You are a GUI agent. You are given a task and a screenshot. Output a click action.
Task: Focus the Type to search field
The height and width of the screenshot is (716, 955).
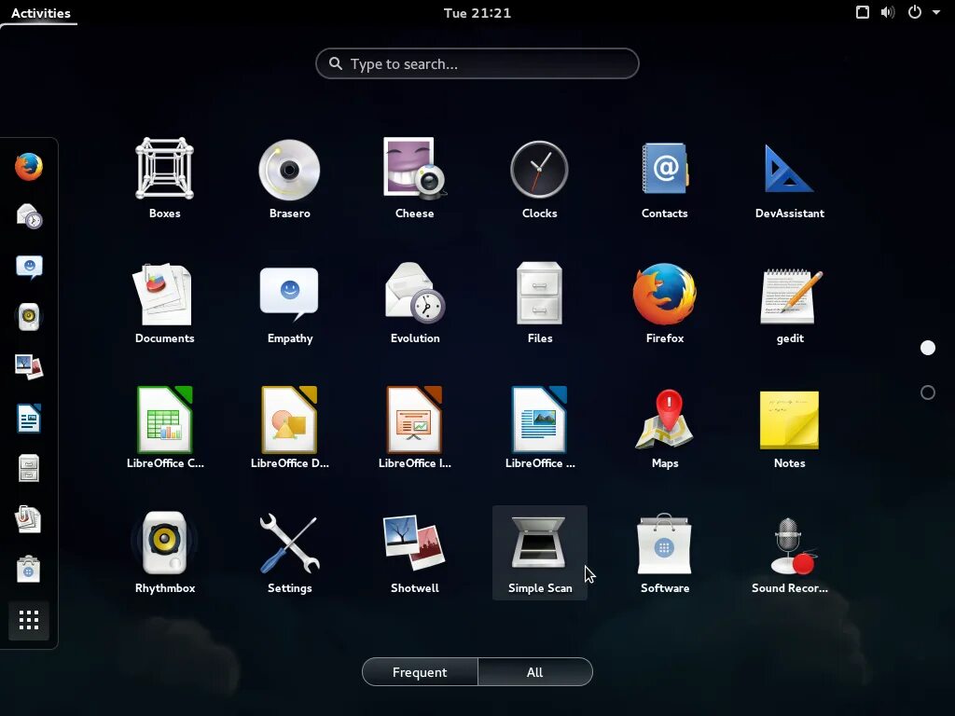pyautogui.click(x=477, y=63)
